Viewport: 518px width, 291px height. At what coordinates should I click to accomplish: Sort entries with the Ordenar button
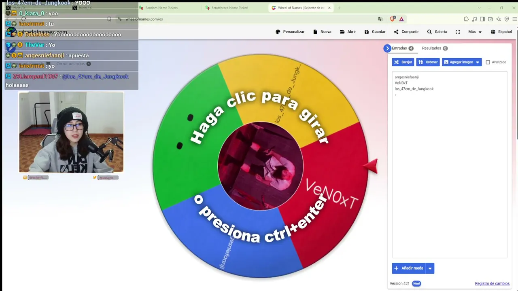pyautogui.click(x=428, y=62)
